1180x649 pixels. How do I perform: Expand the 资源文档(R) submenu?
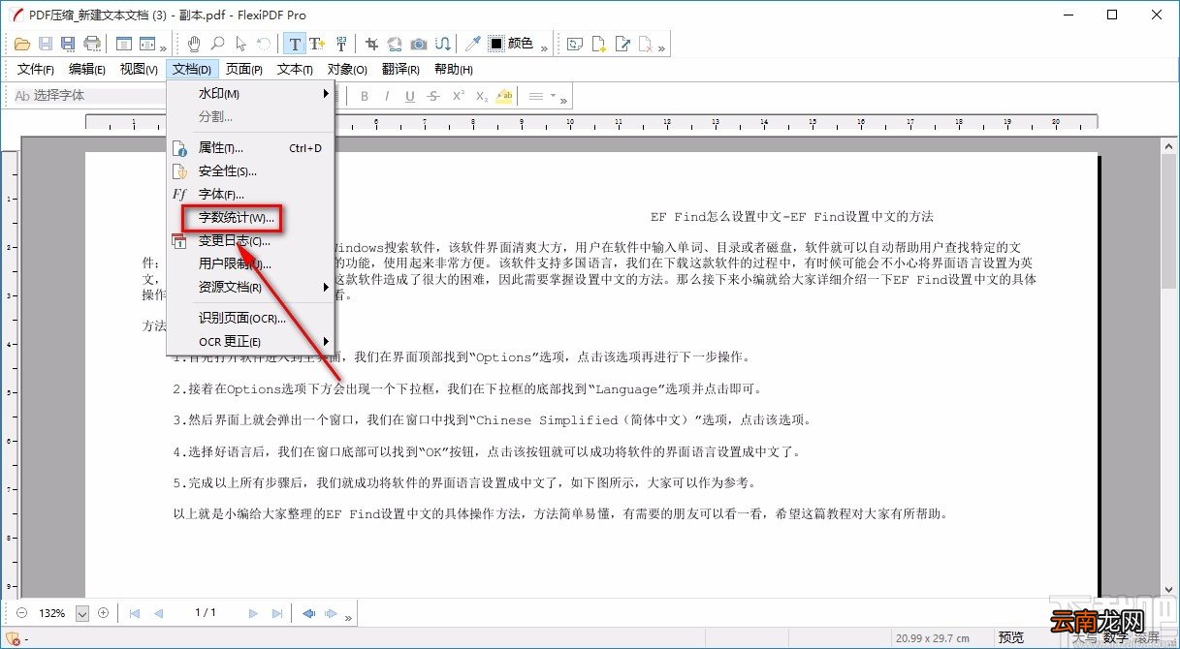tap(251, 288)
